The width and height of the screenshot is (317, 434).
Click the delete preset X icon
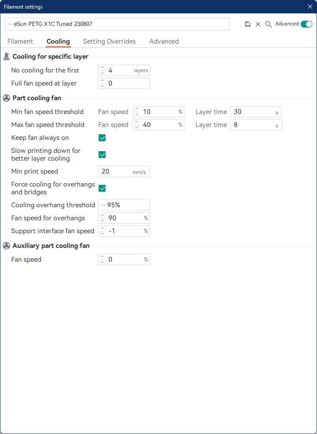(x=258, y=24)
